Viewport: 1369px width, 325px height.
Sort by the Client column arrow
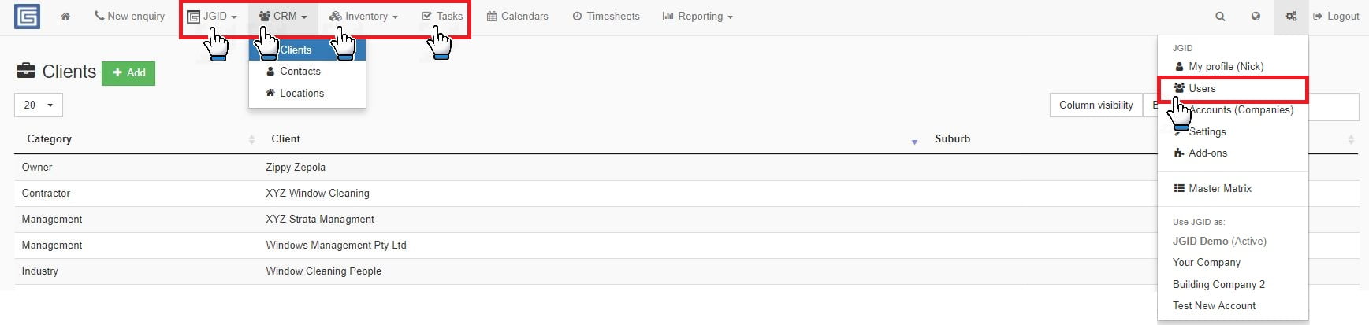click(914, 142)
